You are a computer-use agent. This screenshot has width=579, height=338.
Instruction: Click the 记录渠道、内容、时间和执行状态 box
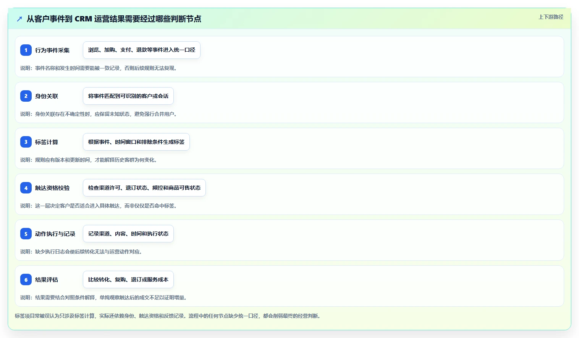click(x=128, y=234)
